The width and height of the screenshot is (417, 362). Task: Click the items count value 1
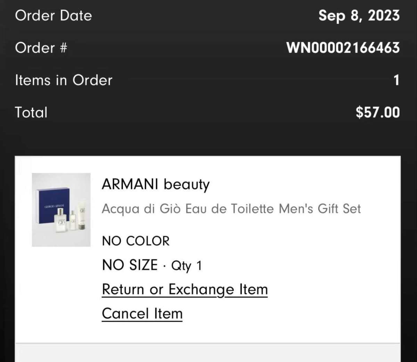coord(396,80)
